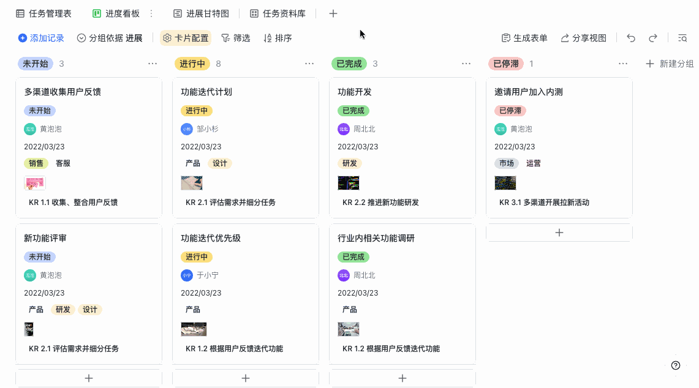Open the 已停滞 column's more menu
This screenshot has height=388, width=699.
click(623, 64)
